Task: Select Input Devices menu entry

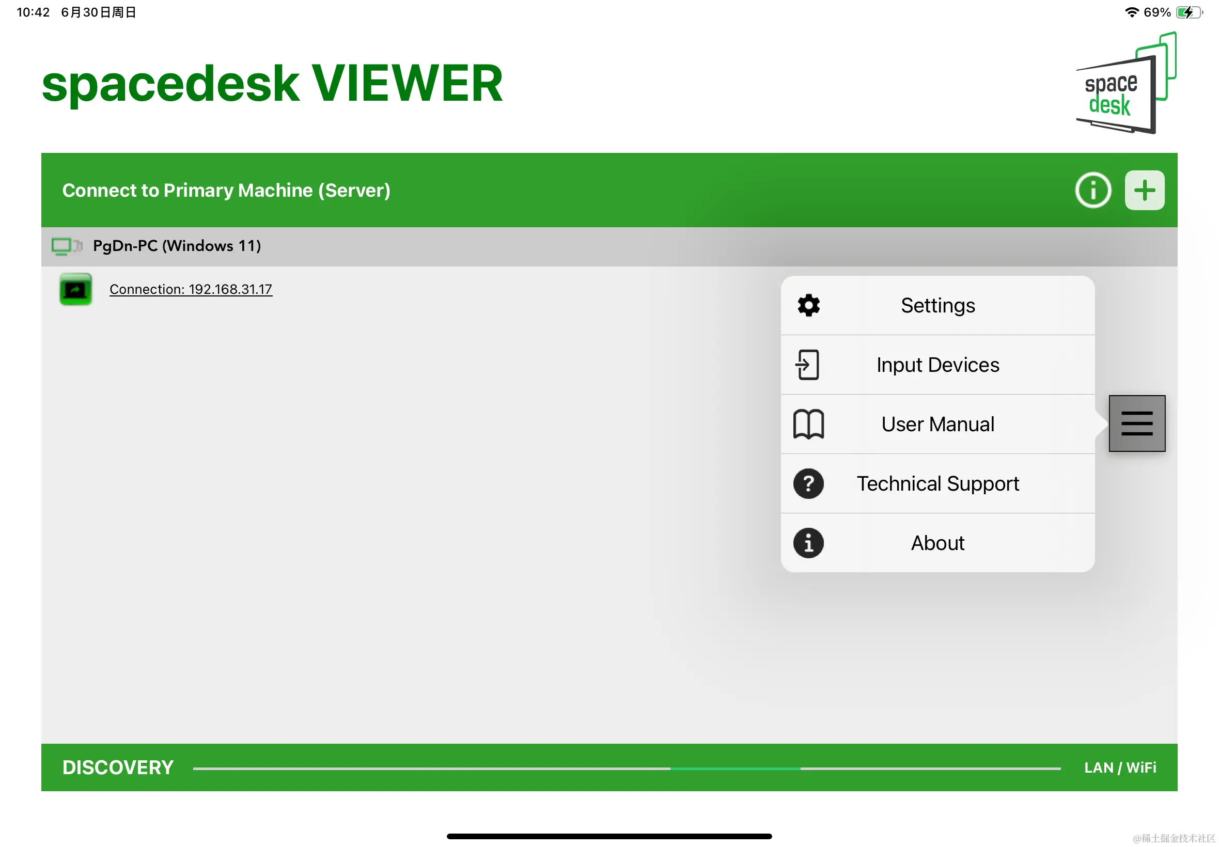Action: click(x=937, y=365)
